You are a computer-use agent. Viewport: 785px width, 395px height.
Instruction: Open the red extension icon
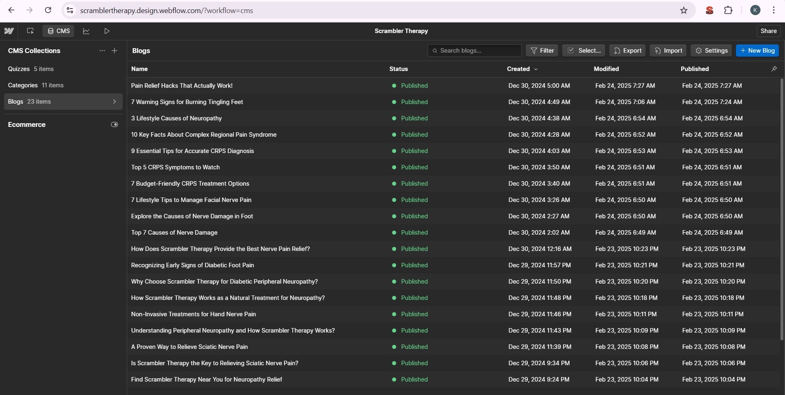710,10
